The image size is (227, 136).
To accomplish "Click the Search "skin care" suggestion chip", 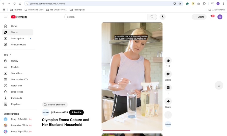I will pyautogui.click(x=55, y=105).
